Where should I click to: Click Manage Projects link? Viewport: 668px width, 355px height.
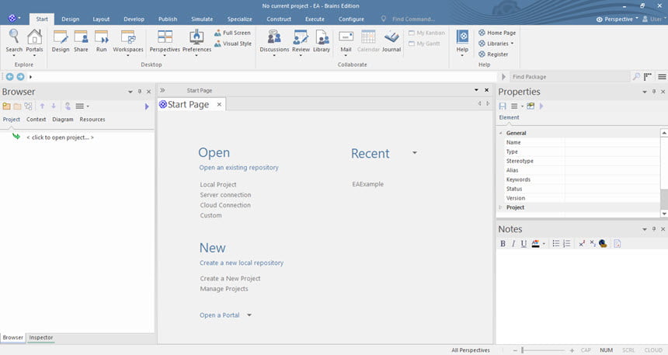[x=224, y=288]
